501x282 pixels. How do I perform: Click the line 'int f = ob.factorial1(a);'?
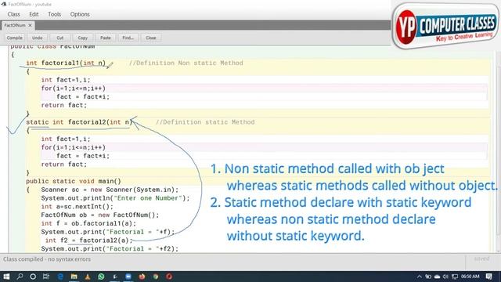[88, 223]
